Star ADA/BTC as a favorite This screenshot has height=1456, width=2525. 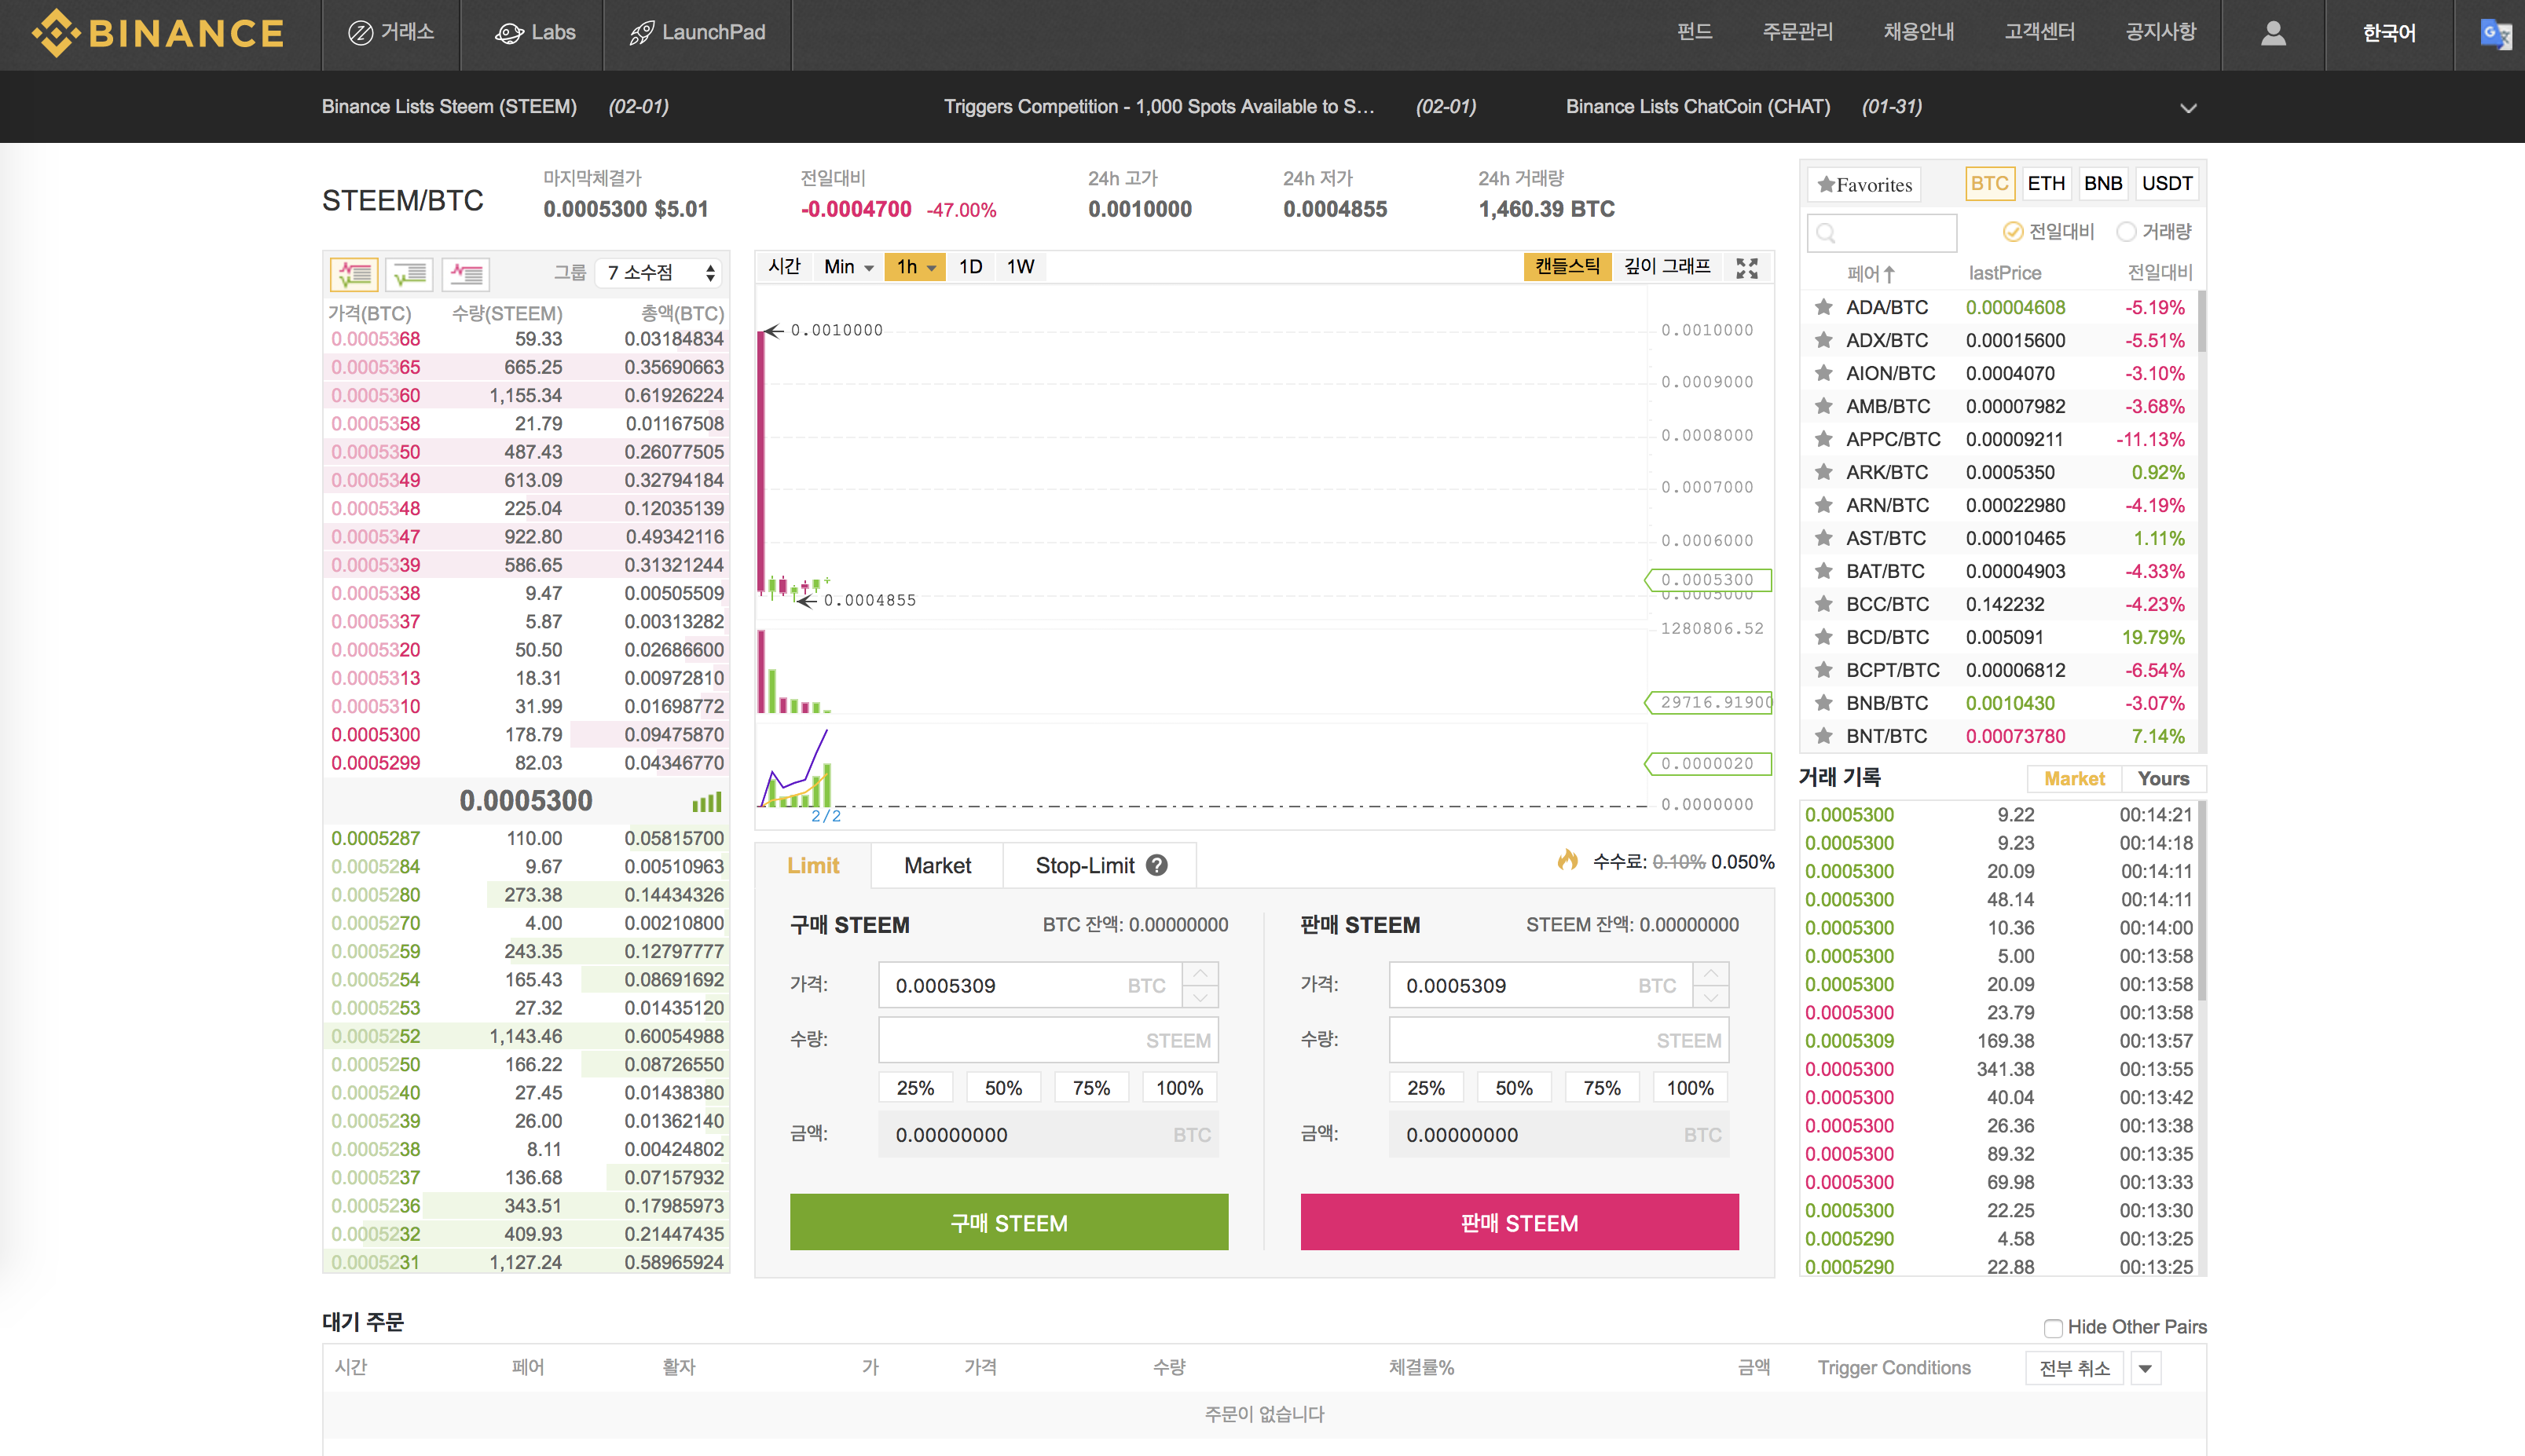(x=1822, y=307)
